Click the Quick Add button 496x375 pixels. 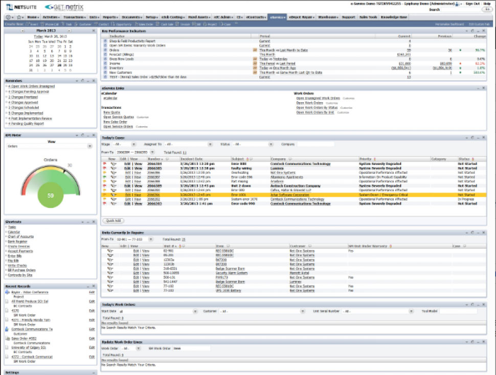[x=113, y=221]
